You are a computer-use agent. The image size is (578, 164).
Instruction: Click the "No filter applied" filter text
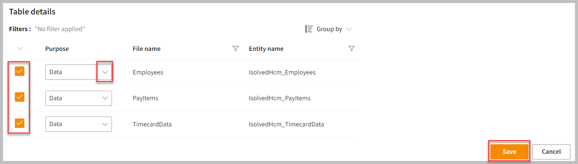(60, 29)
